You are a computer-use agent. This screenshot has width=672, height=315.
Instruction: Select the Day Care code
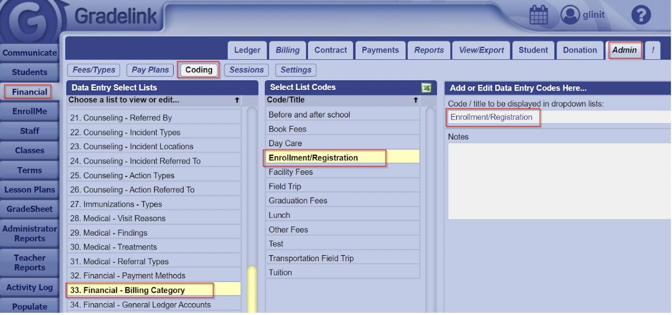(342, 143)
